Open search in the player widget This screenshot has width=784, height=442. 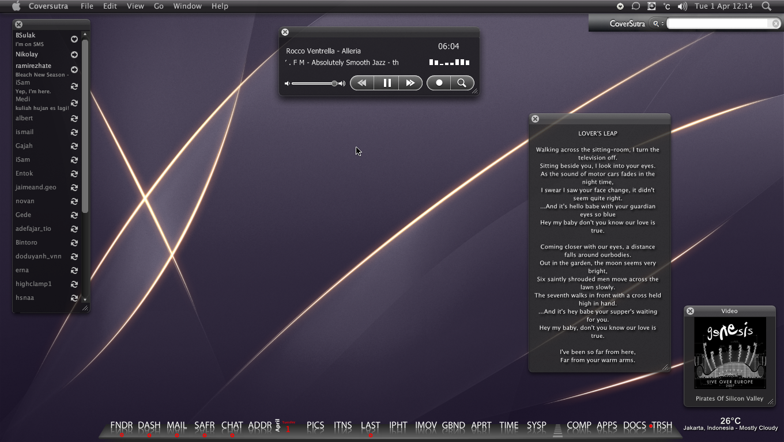click(462, 83)
